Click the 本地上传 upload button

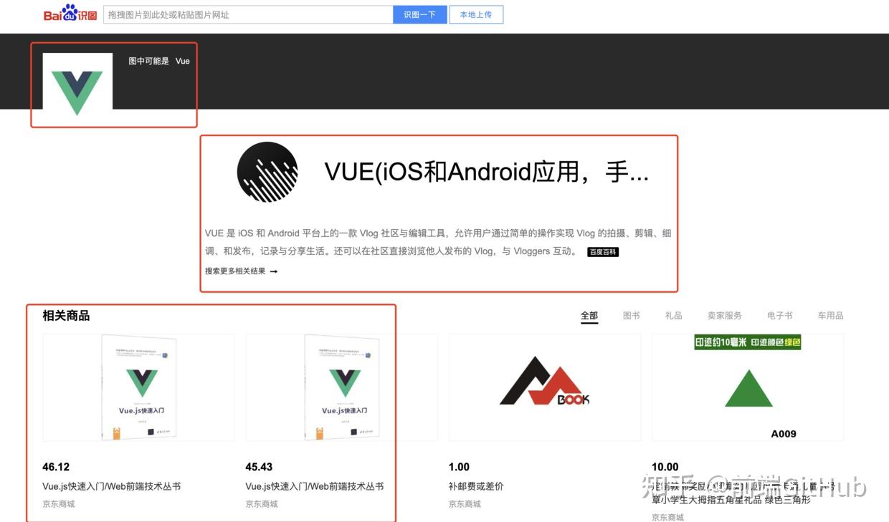(476, 14)
